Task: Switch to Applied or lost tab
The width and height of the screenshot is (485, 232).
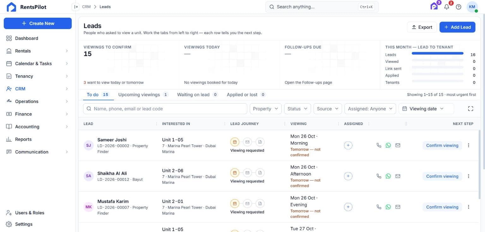Action: click(246, 95)
